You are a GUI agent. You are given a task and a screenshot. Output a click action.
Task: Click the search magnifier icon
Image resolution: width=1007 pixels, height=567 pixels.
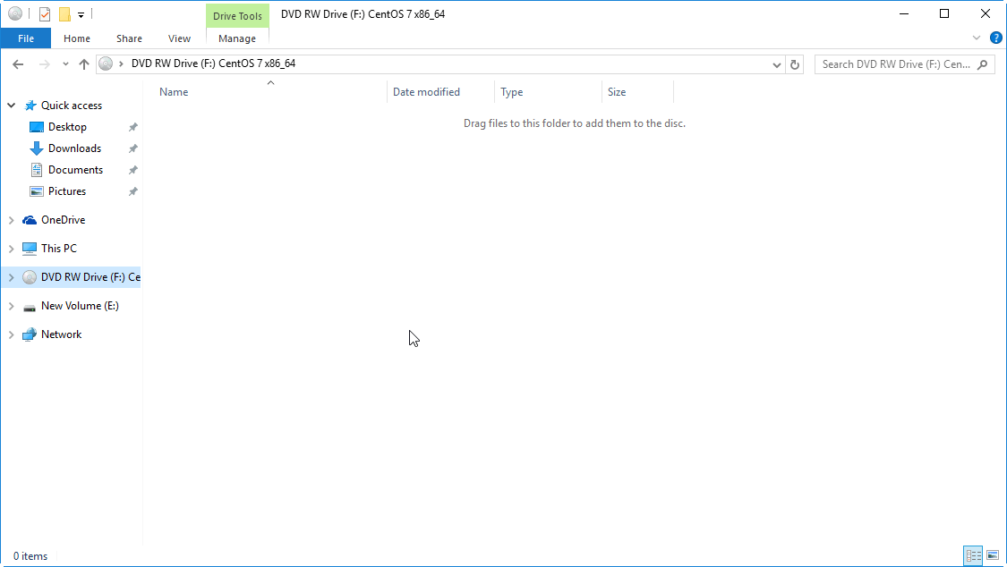coord(983,64)
